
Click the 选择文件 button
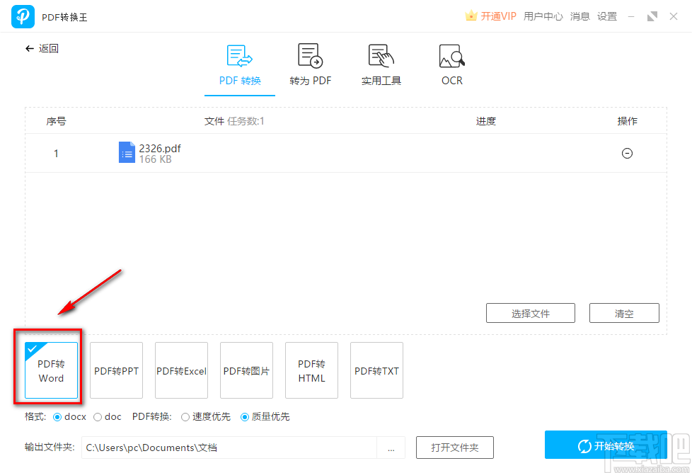tap(530, 312)
